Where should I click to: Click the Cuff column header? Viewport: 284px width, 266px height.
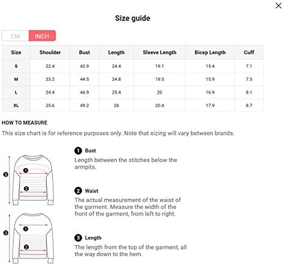click(x=249, y=52)
